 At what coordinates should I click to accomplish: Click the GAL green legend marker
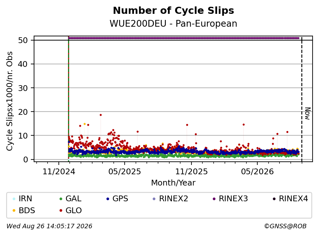pyautogui.click(x=61, y=199)
